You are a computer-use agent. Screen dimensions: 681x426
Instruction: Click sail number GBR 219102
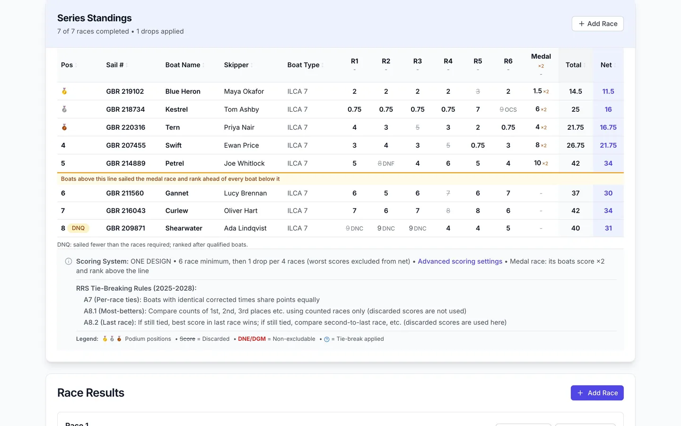(x=125, y=91)
